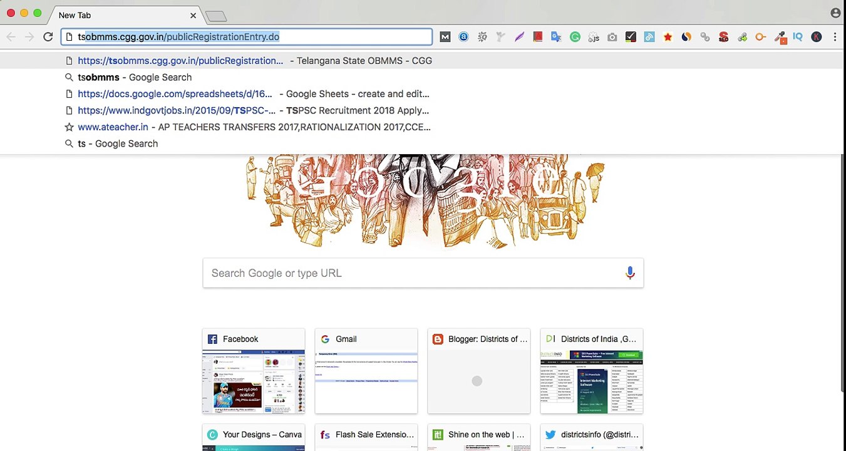
Task: Click the blue RSS feed extension icon
Action: 649,37
